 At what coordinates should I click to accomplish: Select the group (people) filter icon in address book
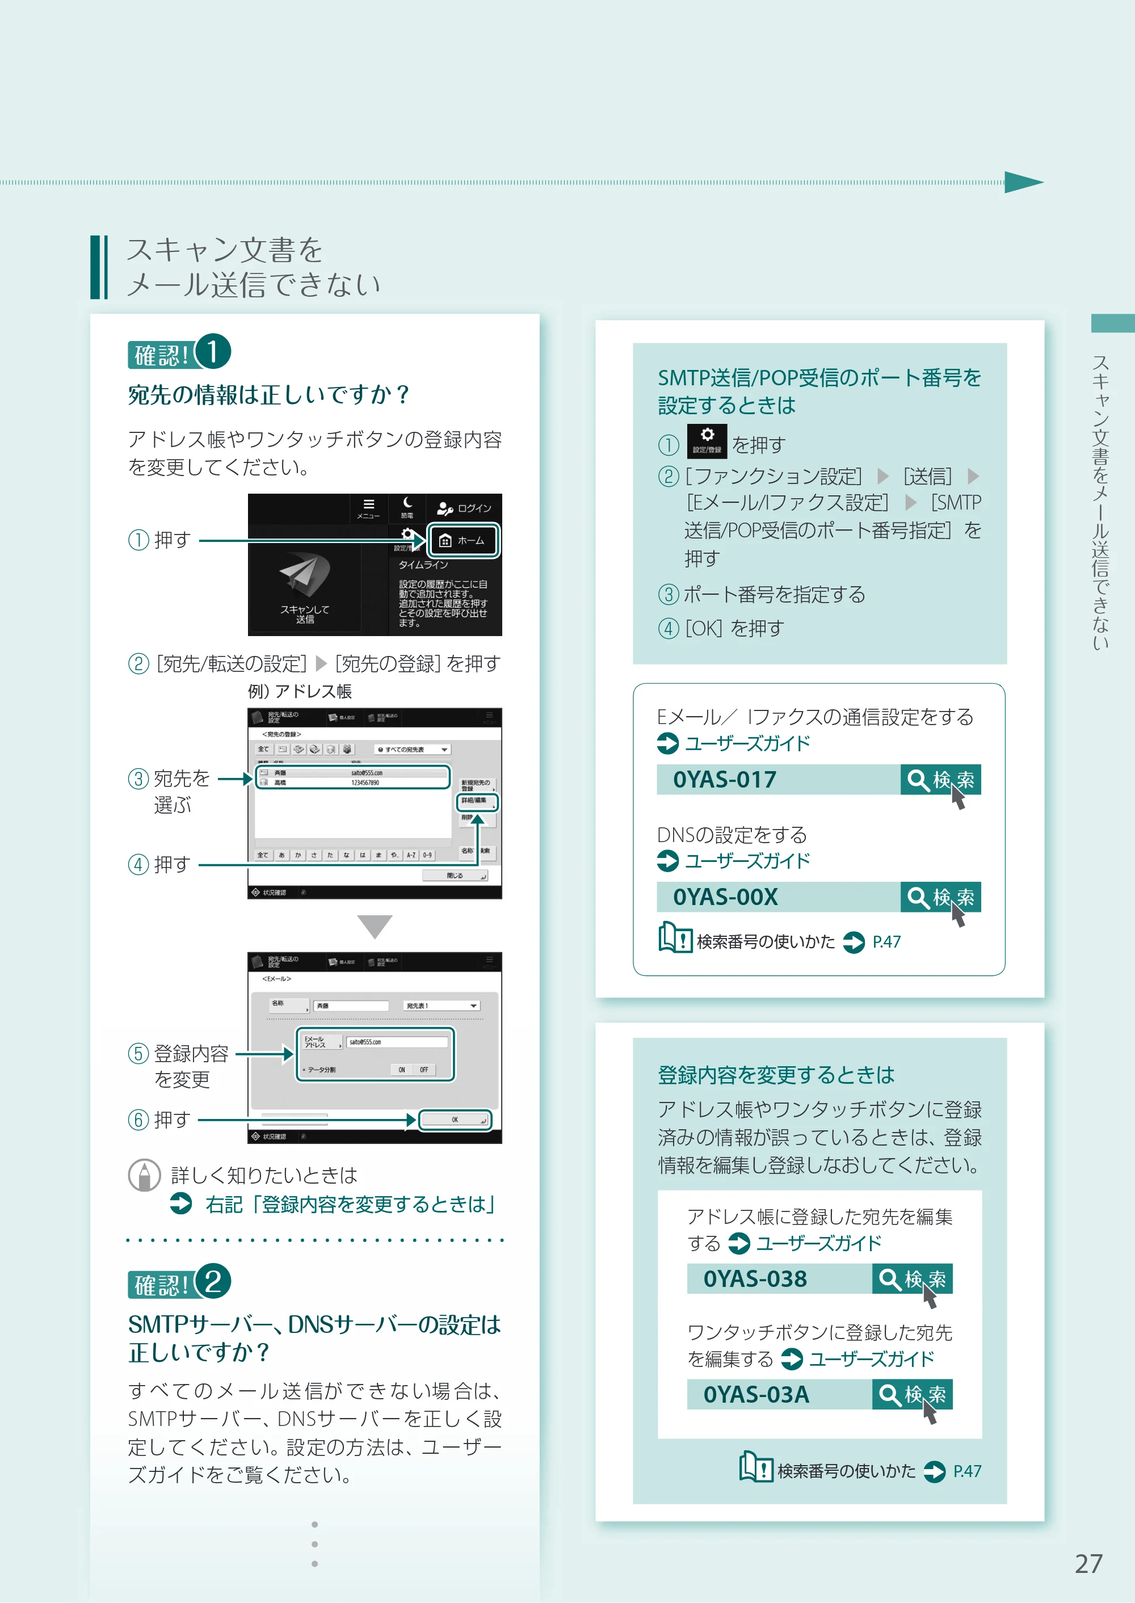(347, 749)
